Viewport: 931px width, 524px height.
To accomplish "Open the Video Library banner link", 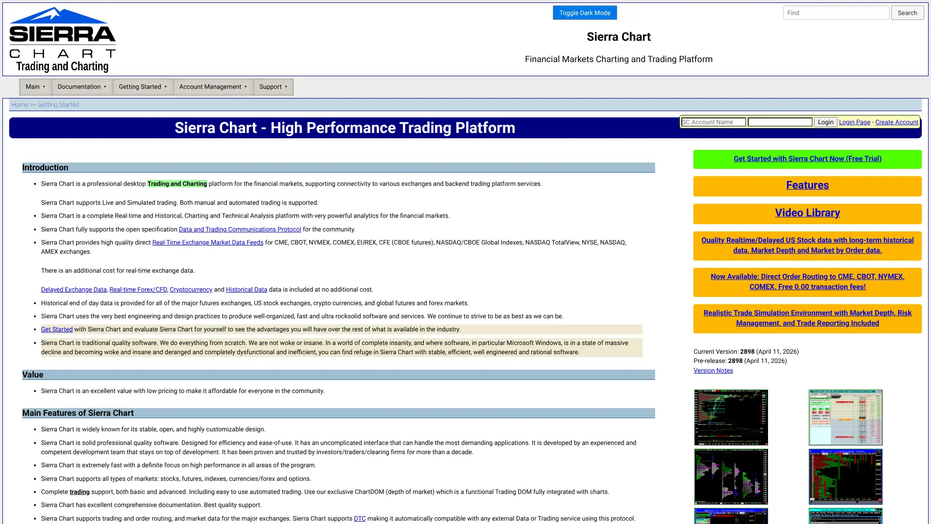I will (x=807, y=213).
